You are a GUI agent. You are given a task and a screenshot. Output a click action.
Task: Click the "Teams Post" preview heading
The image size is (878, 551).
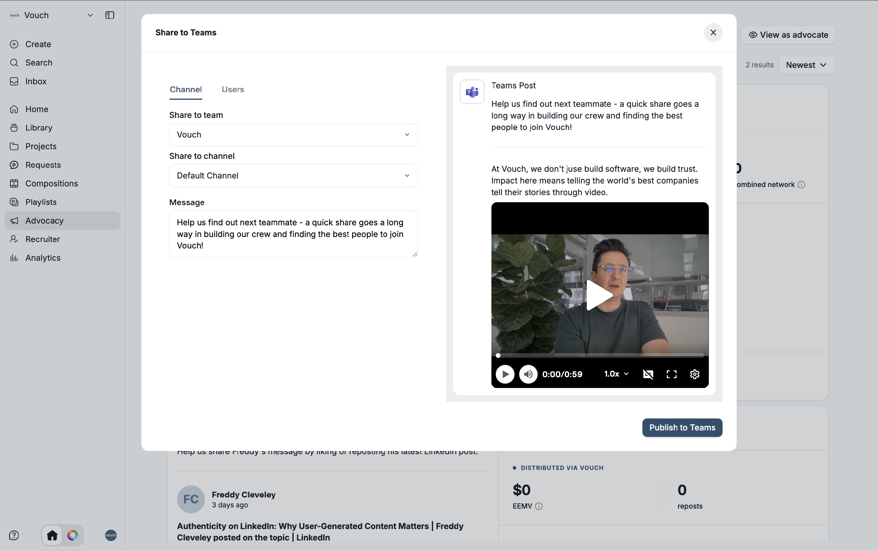click(513, 86)
